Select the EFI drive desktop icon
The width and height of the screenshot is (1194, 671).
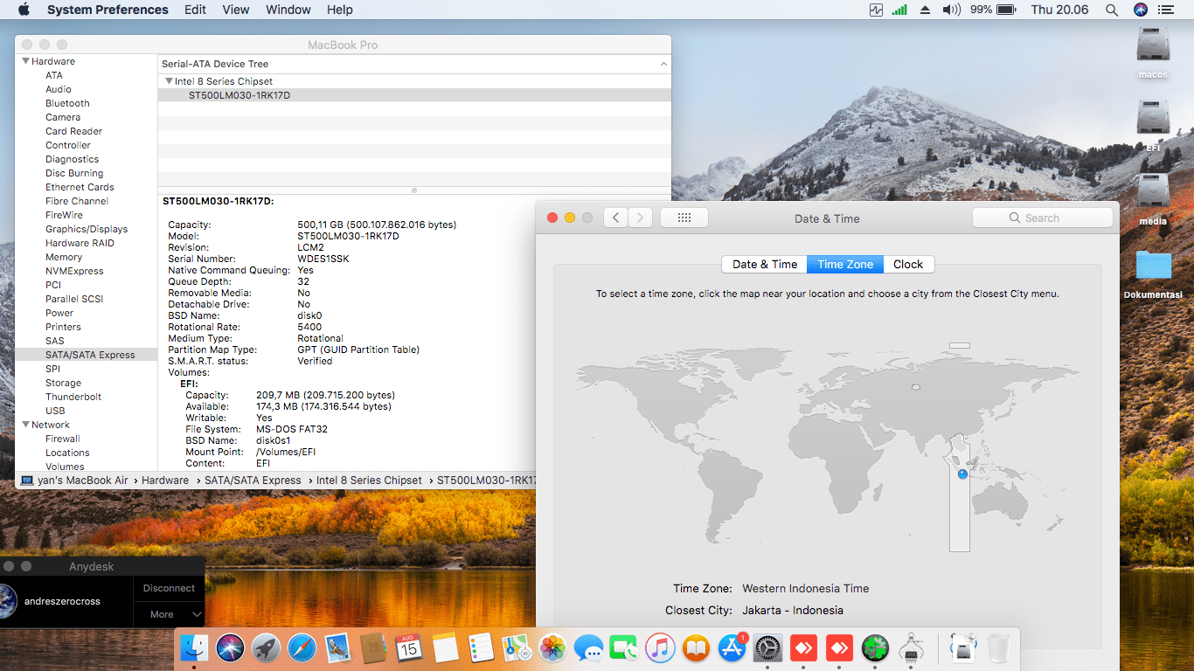(1153, 118)
